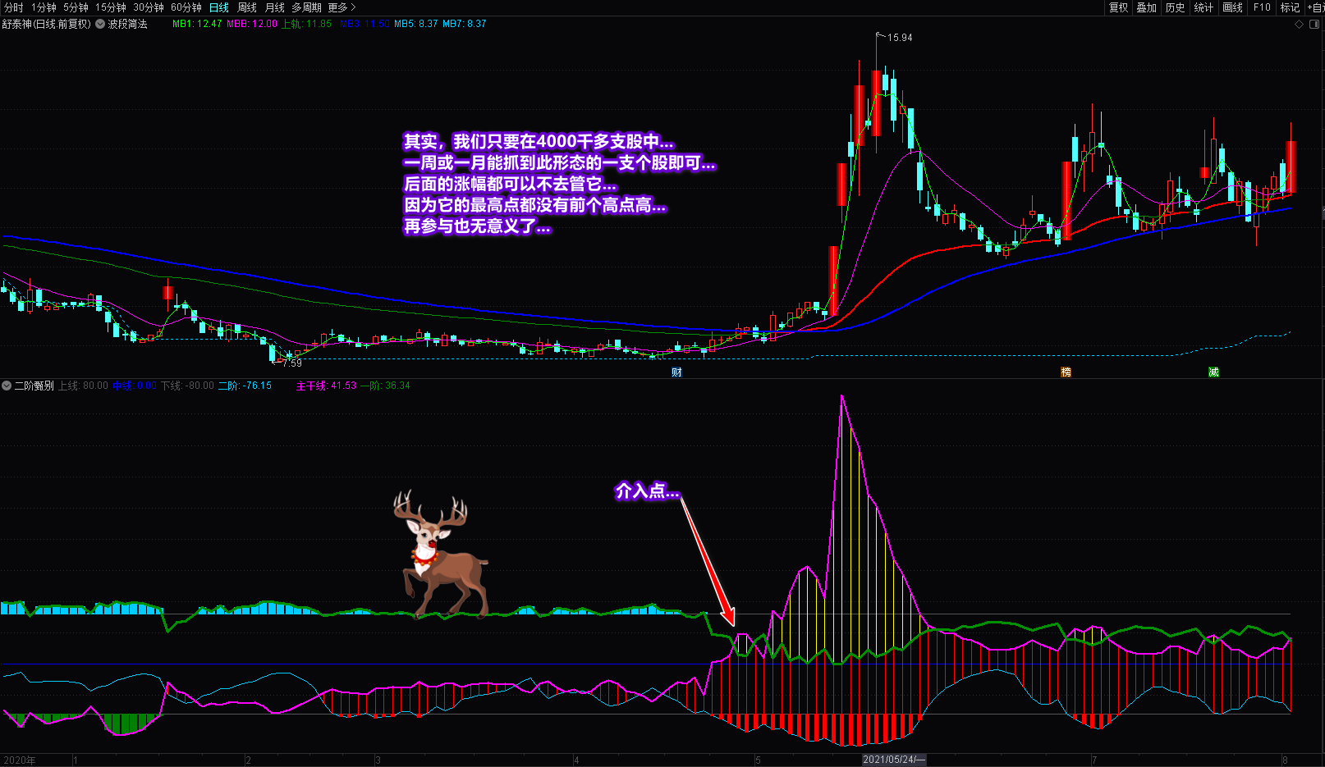Add stock via +自选 button
The height and width of the screenshot is (767, 1325).
[1315, 7]
